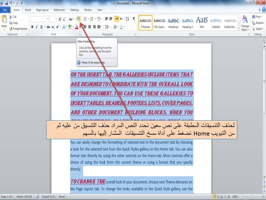266x200 pixels.
Task: Click the vertical scrollbar thumb
Action: pos(264,81)
